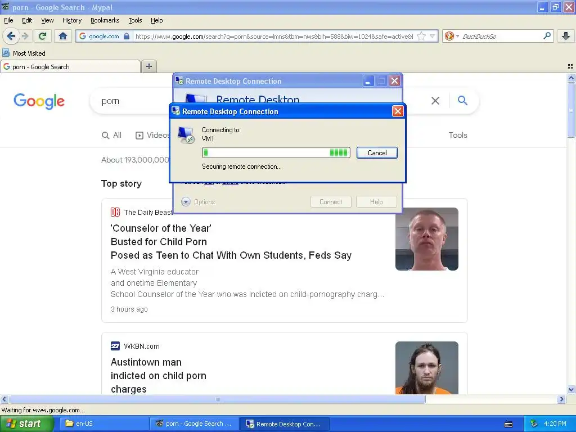The height and width of the screenshot is (432, 576).
Task: Open the Windows Start menu
Action: click(x=26, y=424)
